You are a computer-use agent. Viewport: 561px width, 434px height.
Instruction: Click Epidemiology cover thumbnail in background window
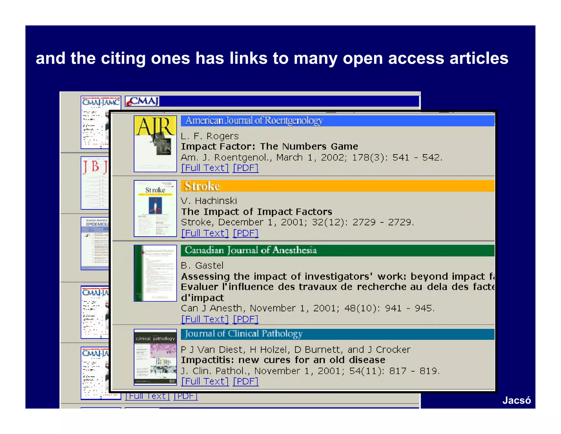click(x=95, y=244)
